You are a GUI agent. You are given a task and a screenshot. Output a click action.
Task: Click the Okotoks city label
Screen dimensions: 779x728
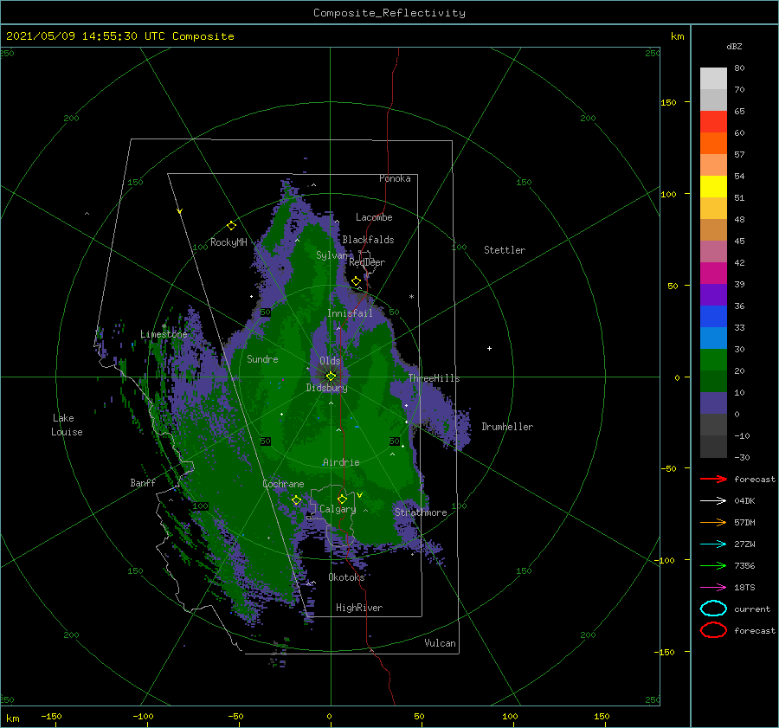[x=346, y=577]
